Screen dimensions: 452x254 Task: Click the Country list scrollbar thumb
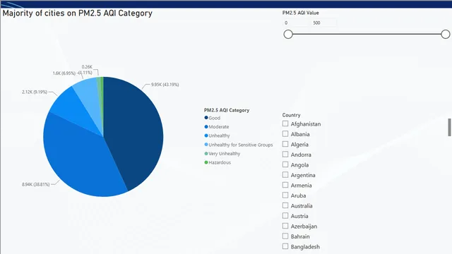point(449,127)
